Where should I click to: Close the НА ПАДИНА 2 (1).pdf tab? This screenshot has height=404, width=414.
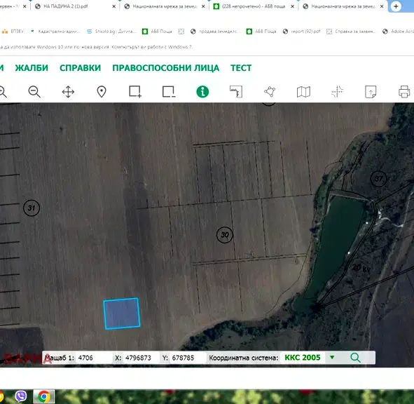(x=113, y=6)
